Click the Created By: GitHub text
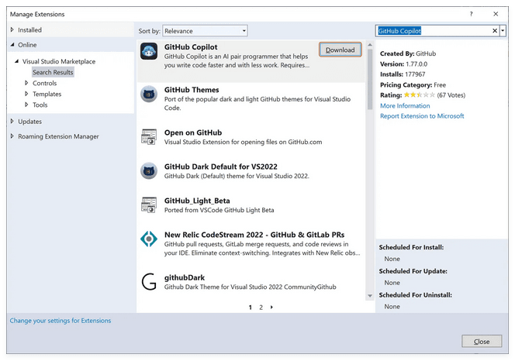This screenshot has width=515, height=361. (x=408, y=53)
